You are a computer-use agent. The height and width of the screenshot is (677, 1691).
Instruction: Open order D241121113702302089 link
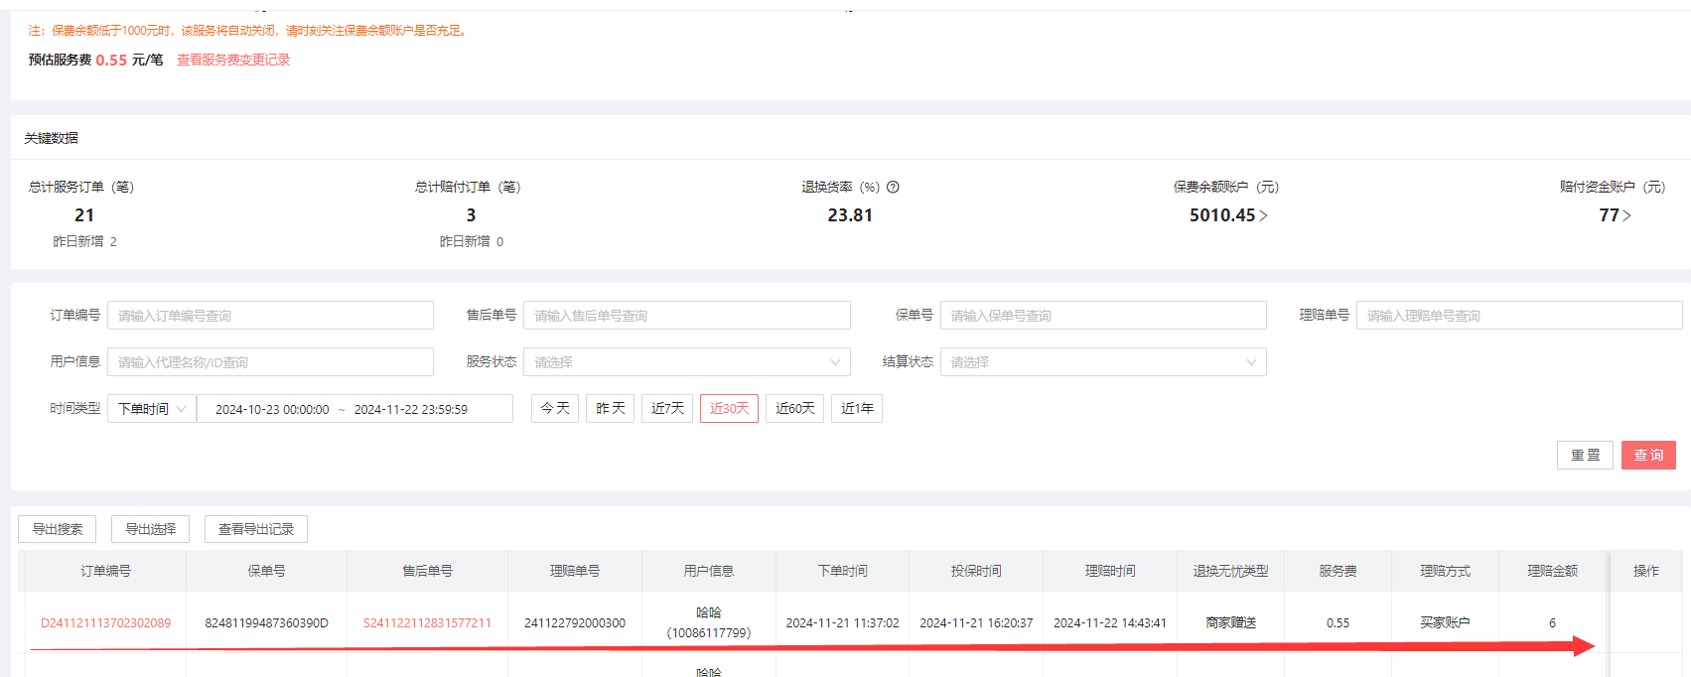pos(105,623)
